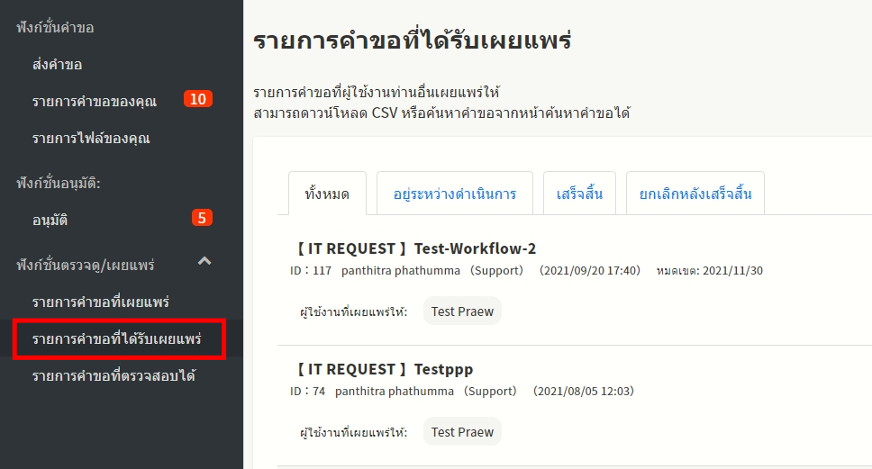The height and width of the screenshot is (469, 872).
Task: Go to รายการไฟล์ของคุณ
Action: tap(90, 139)
